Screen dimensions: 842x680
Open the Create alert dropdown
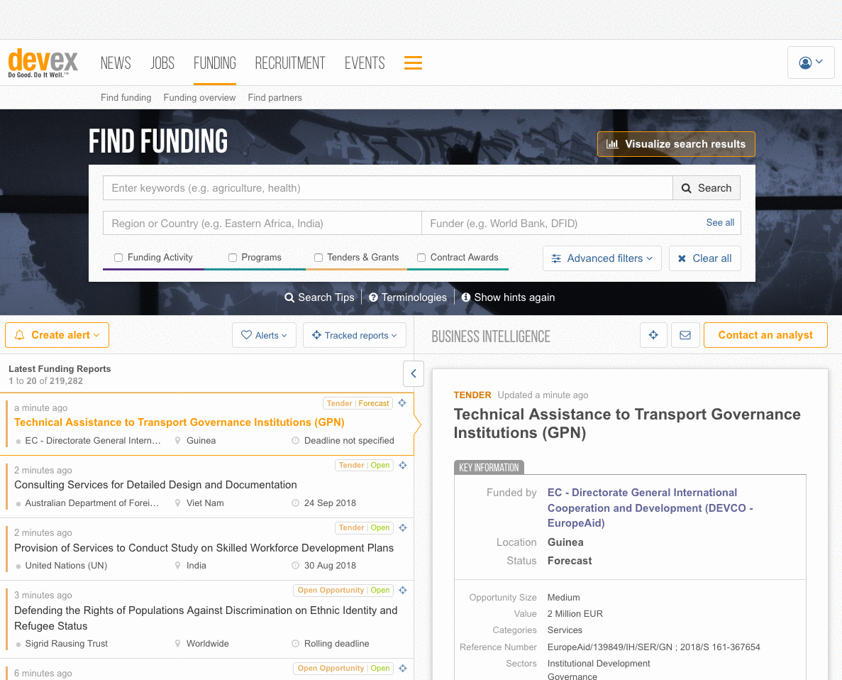tap(57, 335)
